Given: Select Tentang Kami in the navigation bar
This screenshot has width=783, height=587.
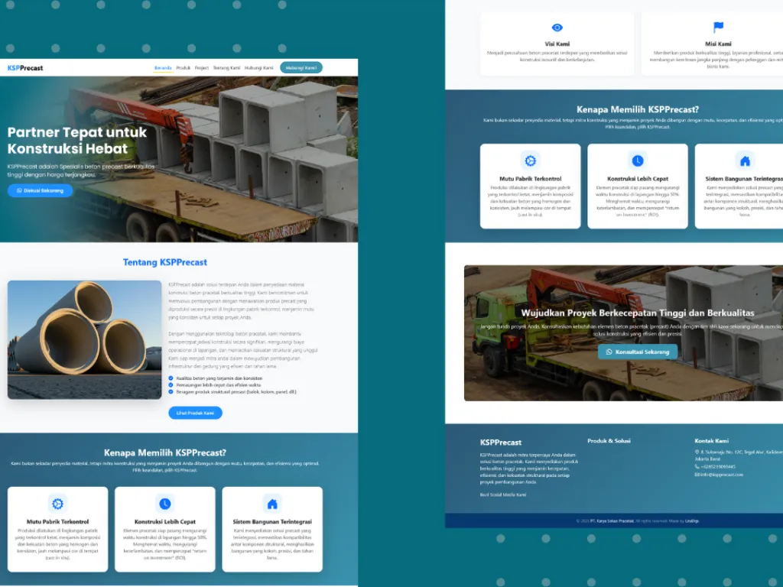Looking at the screenshot, I should (x=226, y=68).
